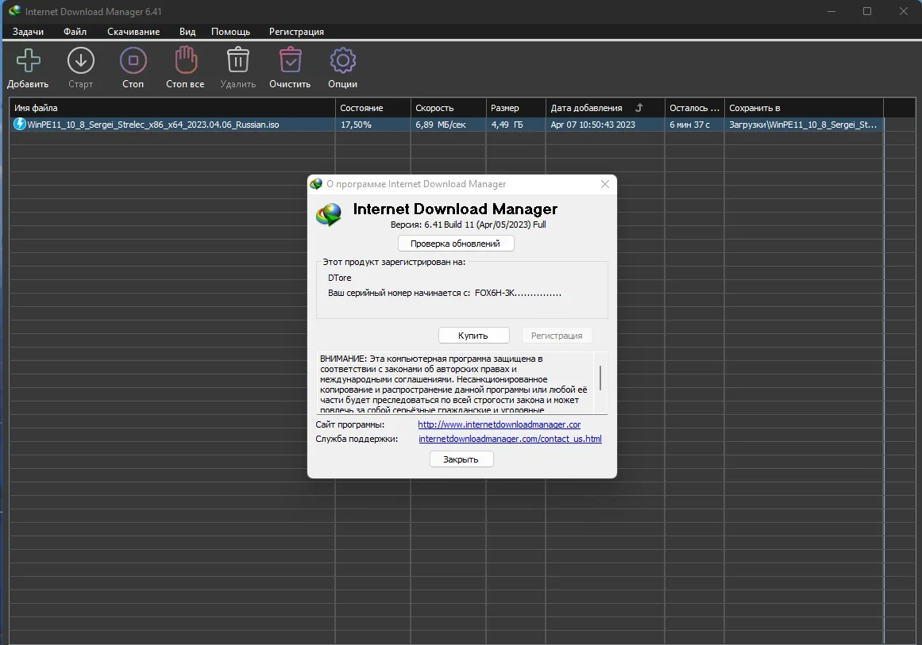Minimize the Internet Download Manager window

point(831,11)
